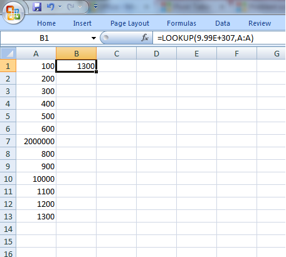Screen dimensions: 286x257
Task: Select the Data tab
Action: click(223, 23)
